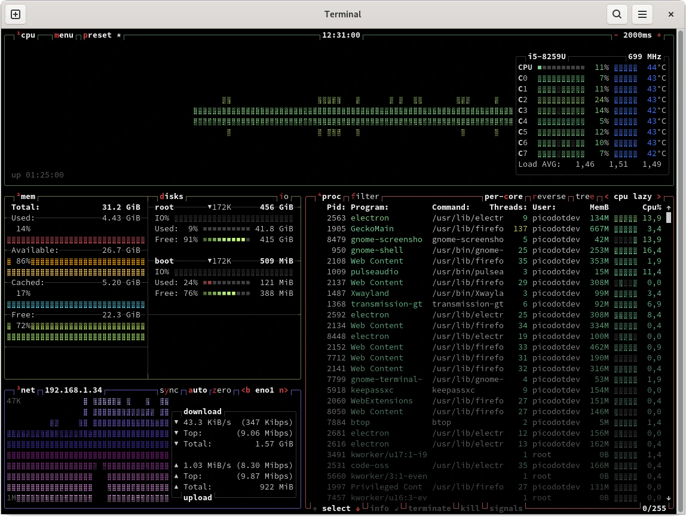686x517 pixels.
Task: Open the process filter input
Action: pyautogui.click(x=365, y=196)
